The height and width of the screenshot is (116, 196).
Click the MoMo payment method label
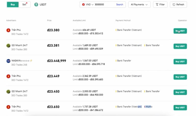click(x=149, y=107)
